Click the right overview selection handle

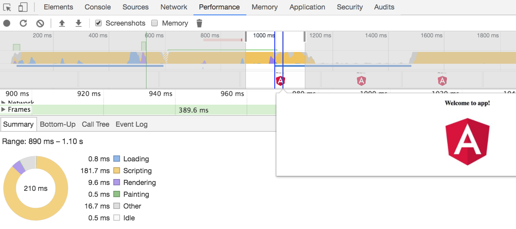pyautogui.click(x=305, y=37)
